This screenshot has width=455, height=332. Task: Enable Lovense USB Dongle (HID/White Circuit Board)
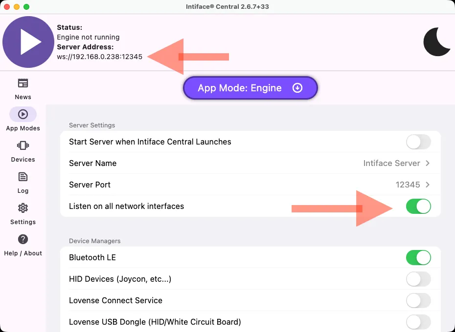pos(418,322)
